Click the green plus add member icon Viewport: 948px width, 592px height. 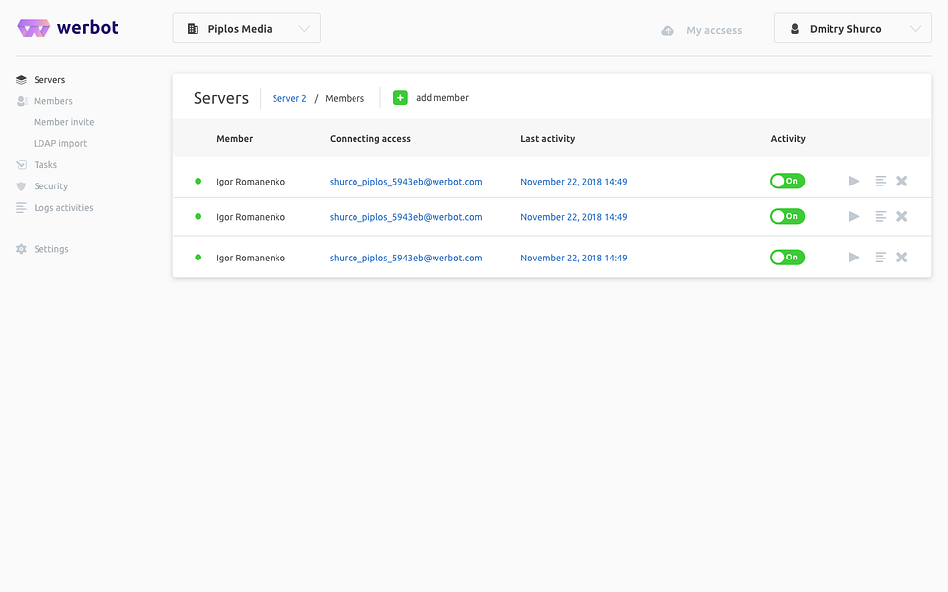tap(400, 98)
